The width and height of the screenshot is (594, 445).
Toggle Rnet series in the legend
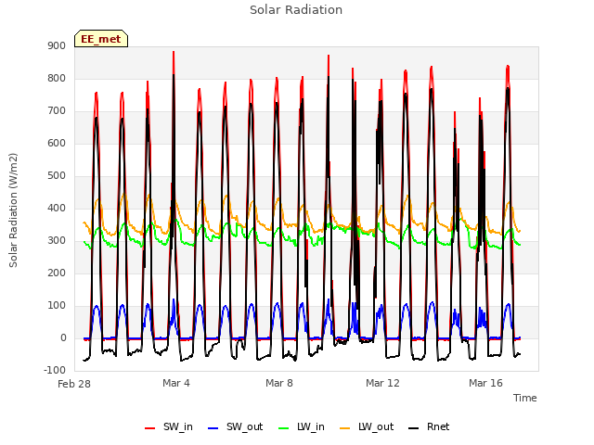[429, 426]
